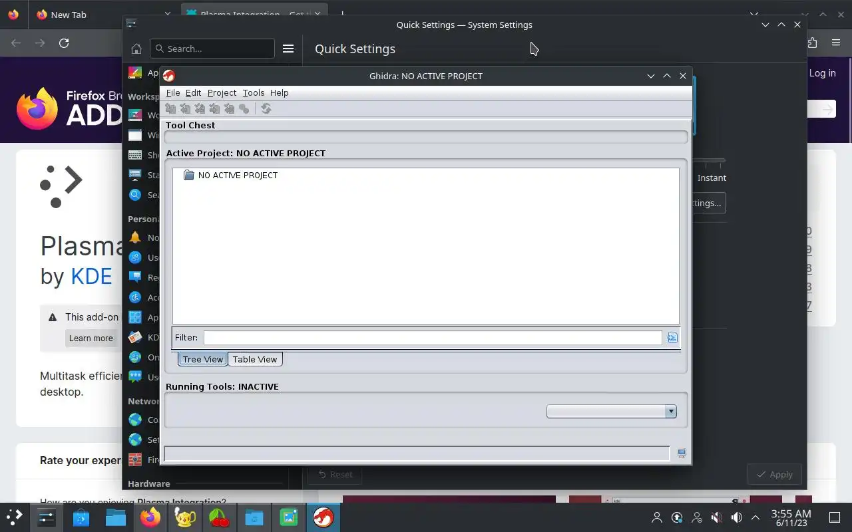Open the Tools menu in Ghidra

coord(253,92)
